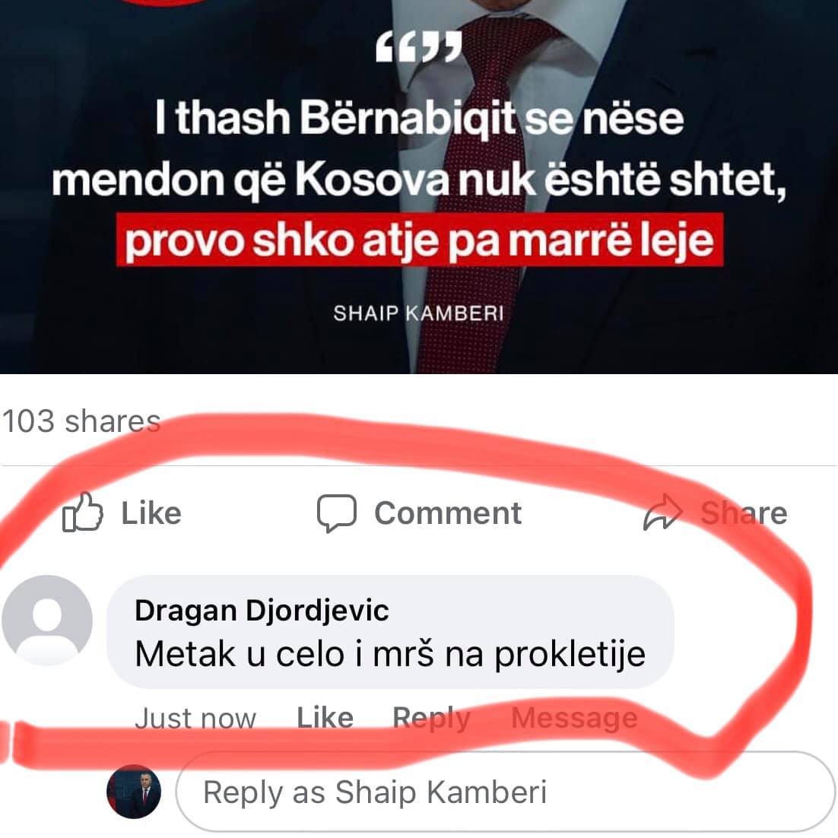The image size is (838, 838).
Task: Tap the quotation marks graphic in image
Action: [x=418, y=46]
